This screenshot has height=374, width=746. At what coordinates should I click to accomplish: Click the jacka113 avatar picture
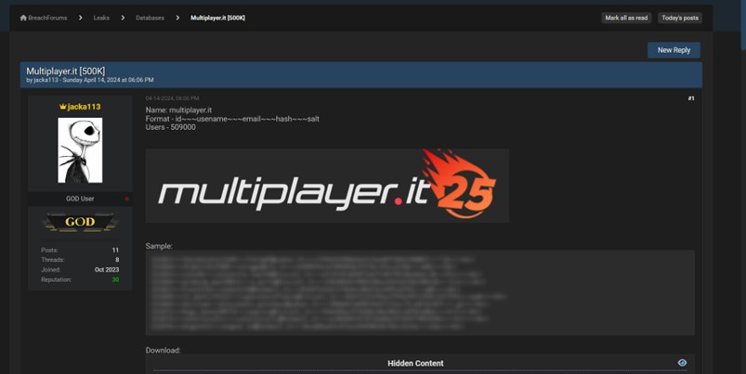click(80, 150)
